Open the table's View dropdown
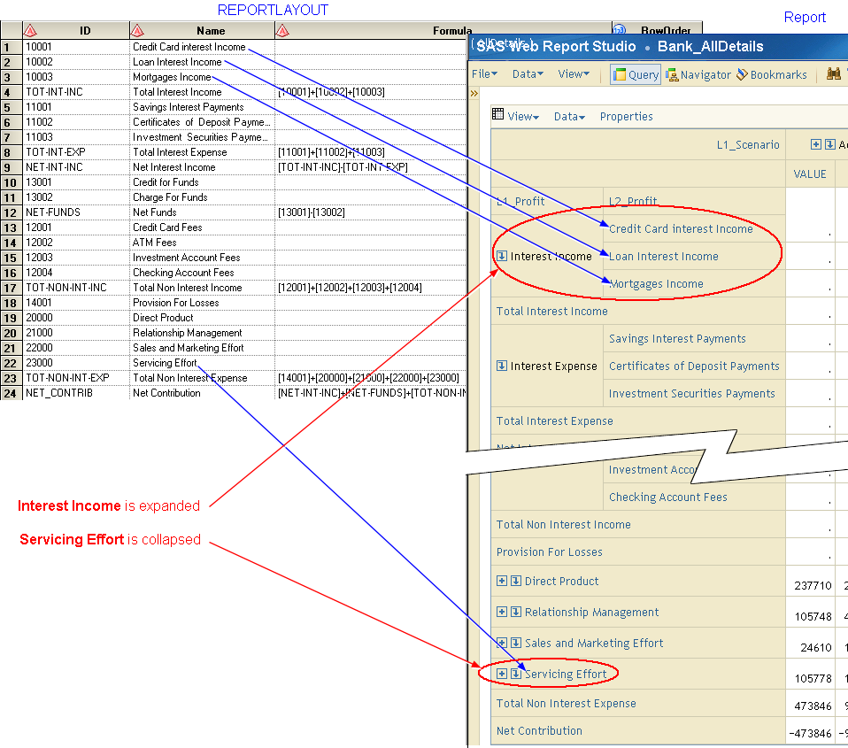This screenshot has height=748, width=848. (522, 116)
